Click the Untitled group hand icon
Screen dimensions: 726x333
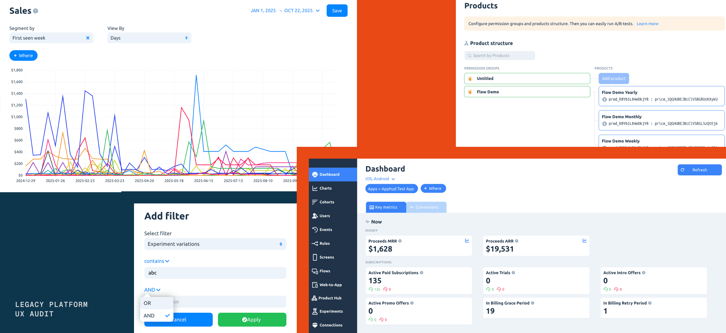[x=470, y=78]
